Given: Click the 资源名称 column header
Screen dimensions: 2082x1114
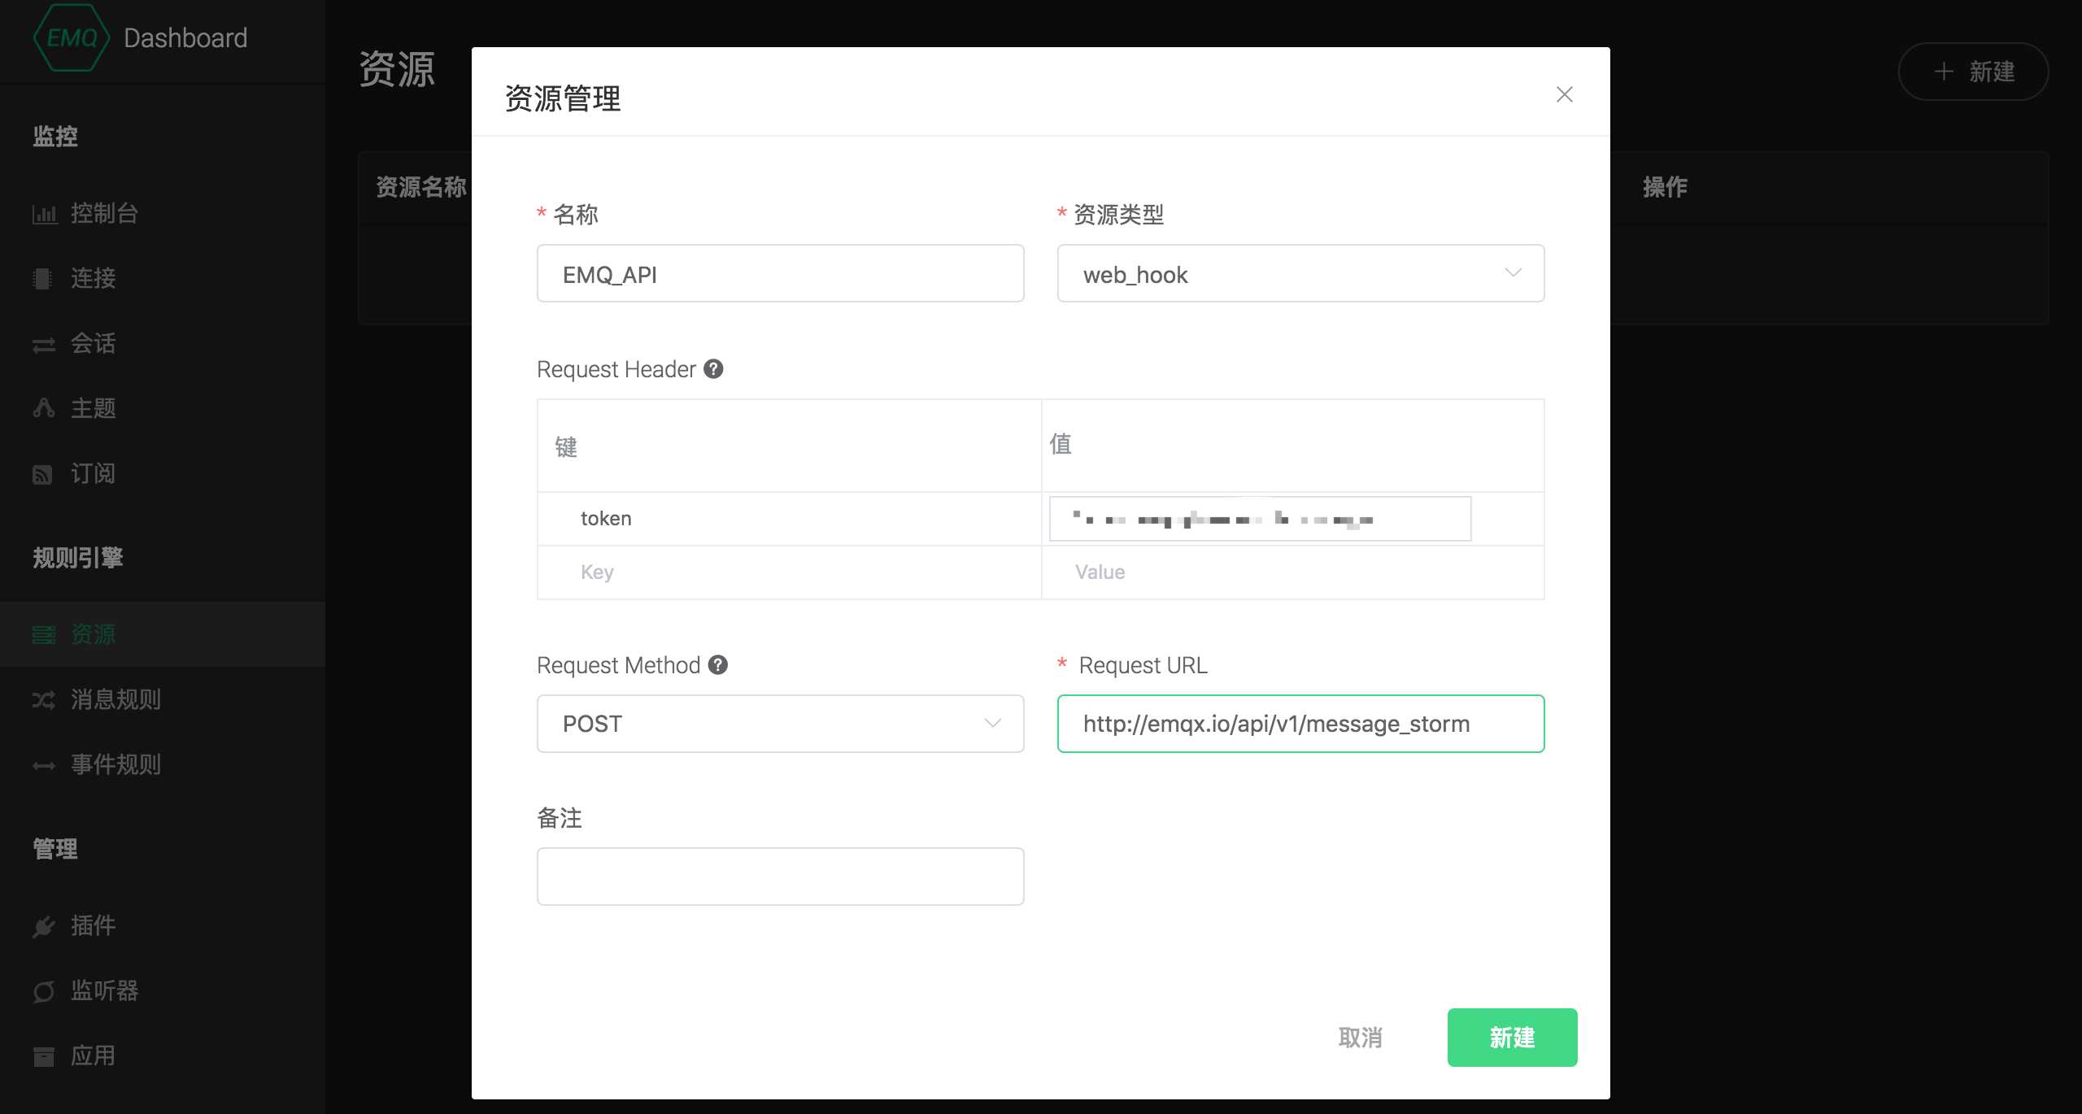Looking at the screenshot, I should point(421,187).
